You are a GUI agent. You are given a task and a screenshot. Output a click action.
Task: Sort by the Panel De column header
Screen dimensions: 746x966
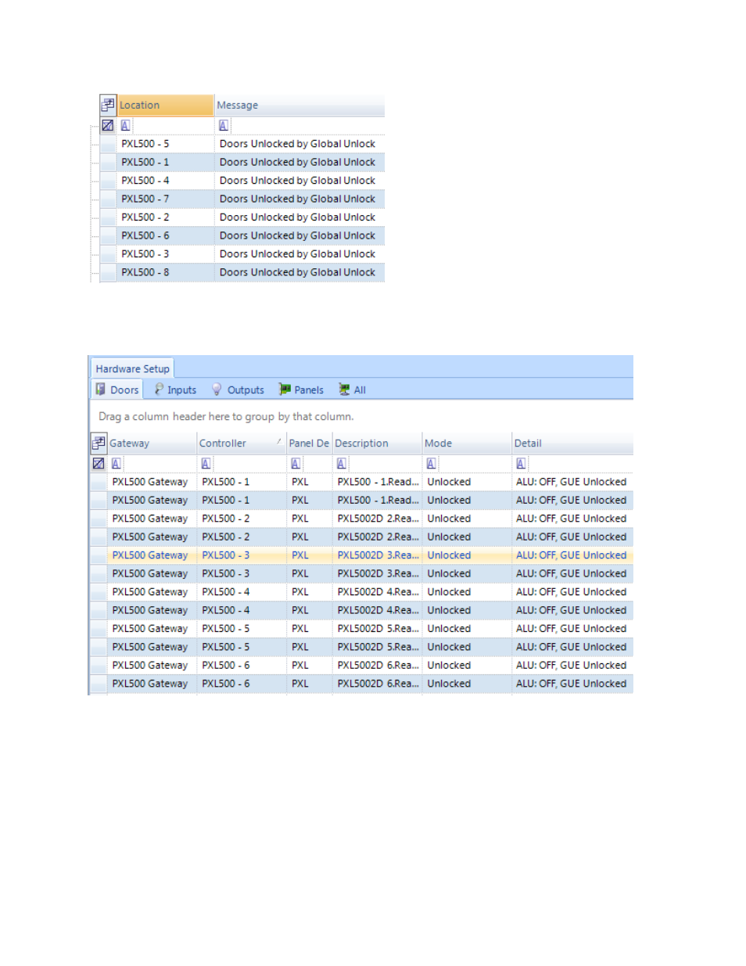(309, 443)
